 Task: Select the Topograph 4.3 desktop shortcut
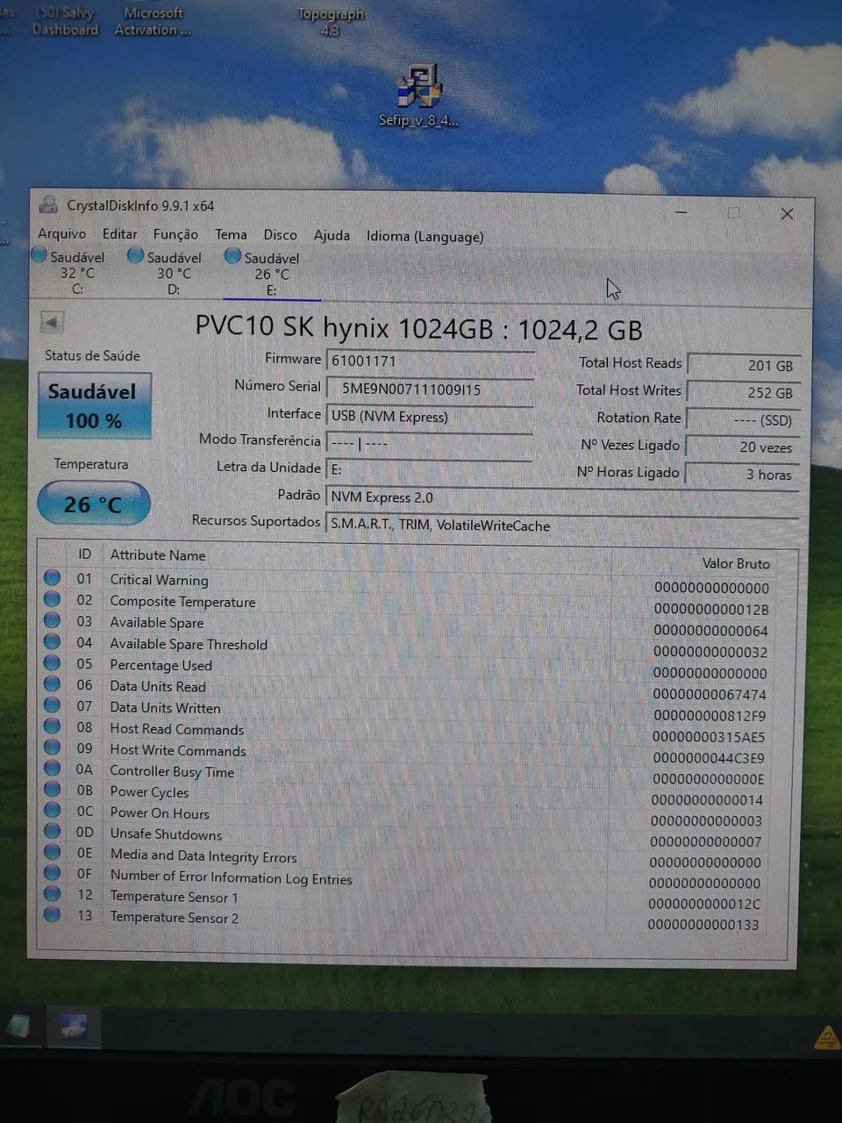pyautogui.click(x=331, y=22)
